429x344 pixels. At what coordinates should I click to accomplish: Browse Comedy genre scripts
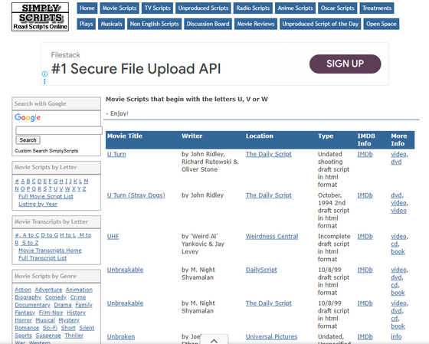[x=56, y=297]
